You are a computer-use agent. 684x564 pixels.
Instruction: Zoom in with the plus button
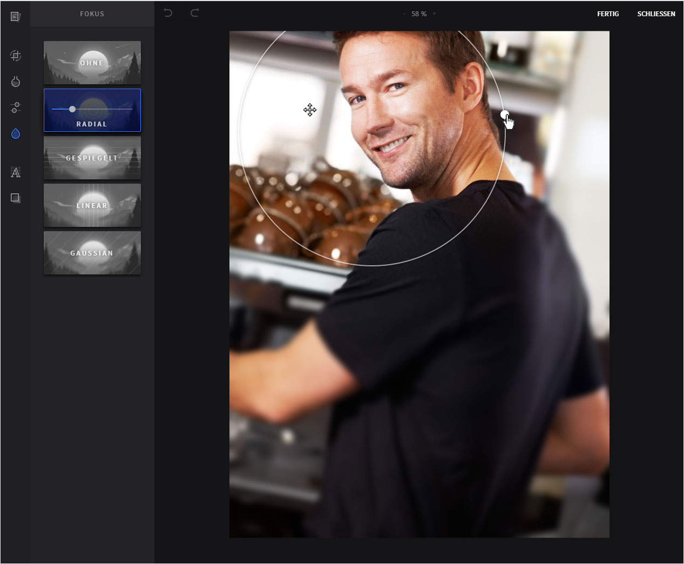coord(434,14)
